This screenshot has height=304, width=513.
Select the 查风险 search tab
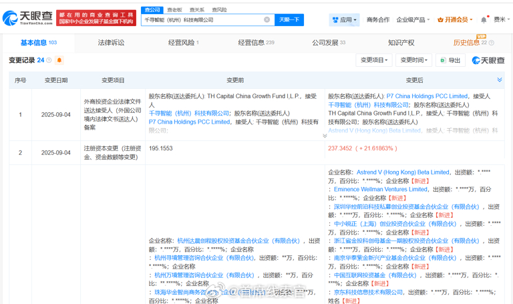[220, 10]
